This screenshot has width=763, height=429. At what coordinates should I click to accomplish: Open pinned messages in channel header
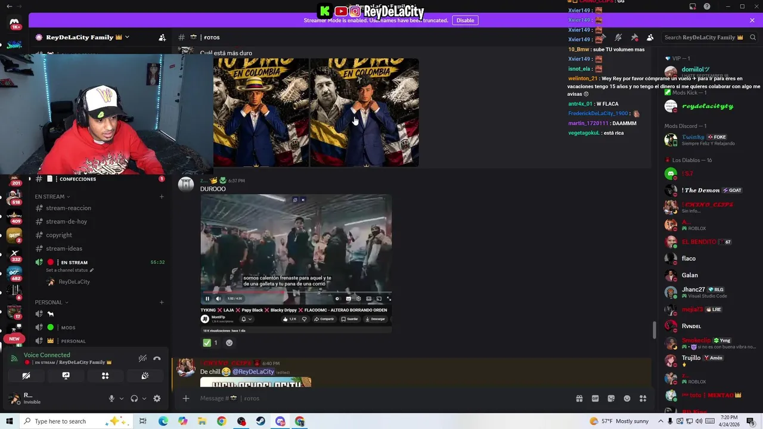(x=634, y=38)
